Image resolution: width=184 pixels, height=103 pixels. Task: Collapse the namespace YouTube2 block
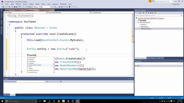point(8,22)
